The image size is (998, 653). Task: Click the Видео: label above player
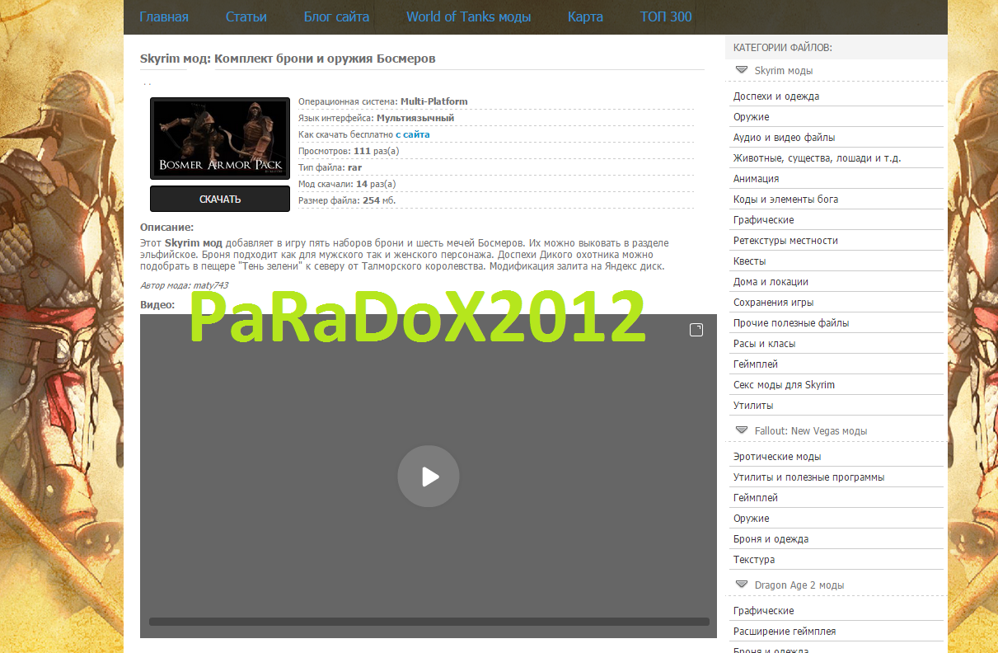point(157,304)
